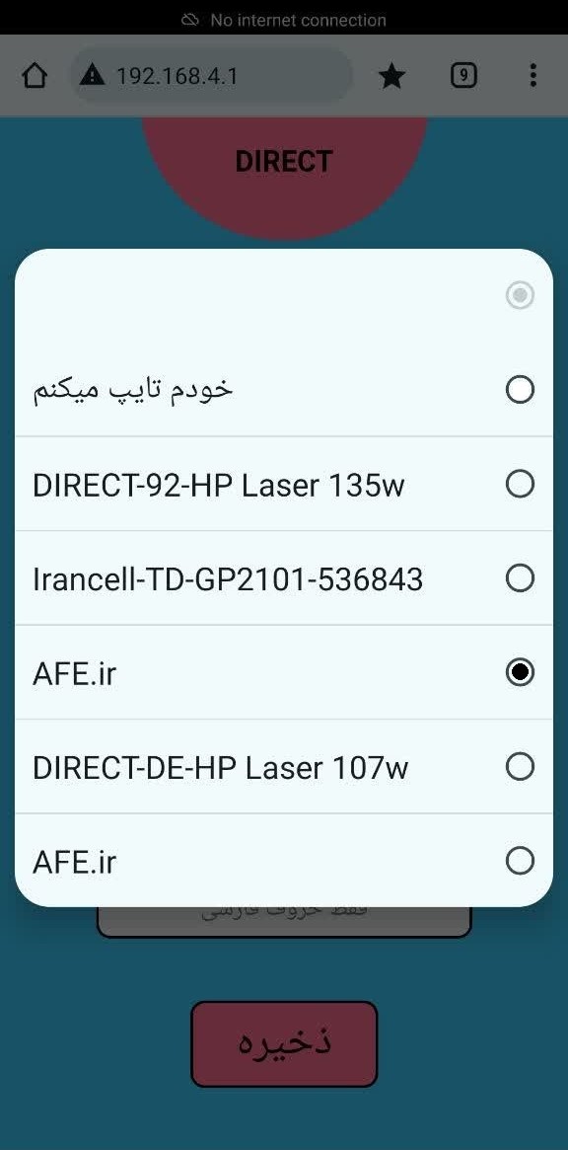
Task: Select the خودم تایپ میکنم radio button
Action: (x=520, y=390)
